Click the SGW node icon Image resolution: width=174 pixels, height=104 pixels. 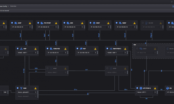tap(111, 68)
